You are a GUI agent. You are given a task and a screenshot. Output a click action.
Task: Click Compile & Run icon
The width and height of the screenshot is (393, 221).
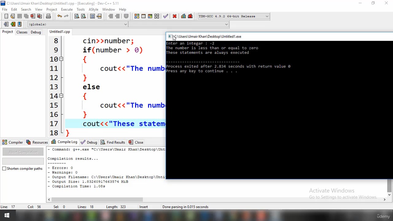150,16
